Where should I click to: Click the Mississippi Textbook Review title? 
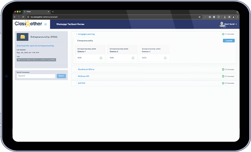click(x=70, y=24)
